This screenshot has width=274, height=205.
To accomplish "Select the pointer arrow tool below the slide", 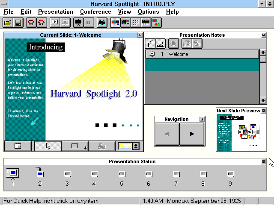I will [48, 146].
